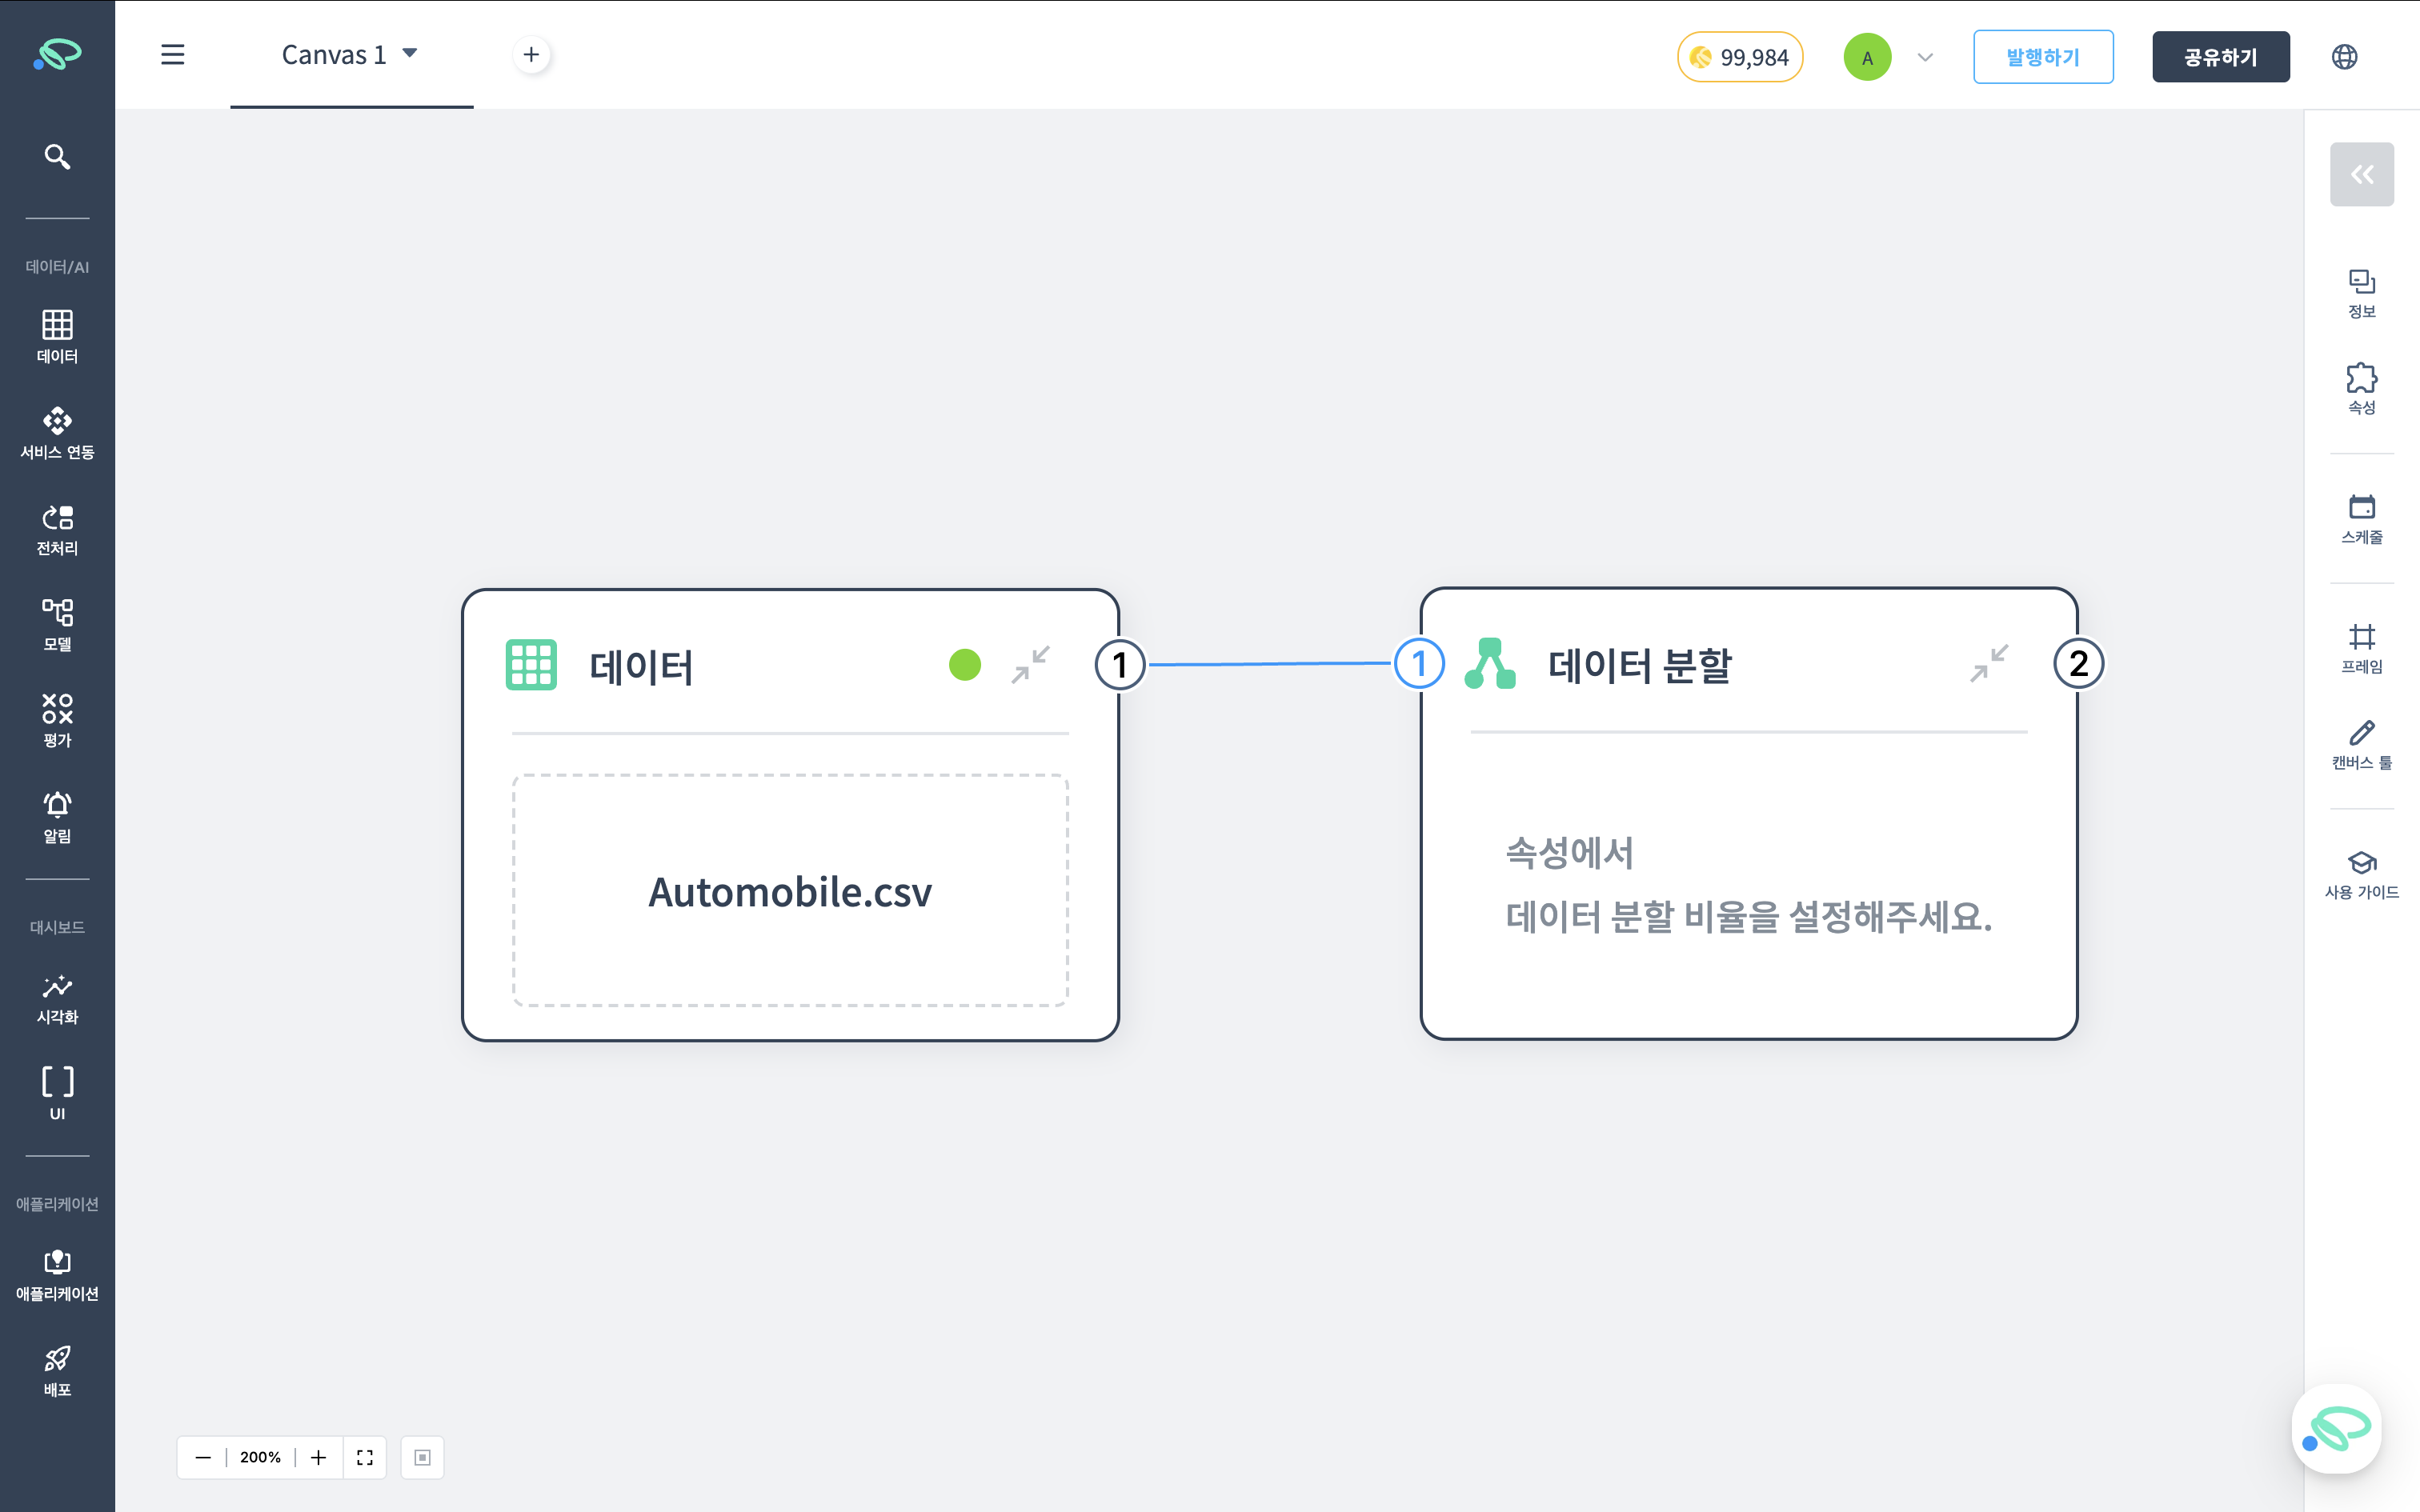The width and height of the screenshot is (2420, 1512).
Task: Open the search icon in the left sidebar
Action: [57, 156]
